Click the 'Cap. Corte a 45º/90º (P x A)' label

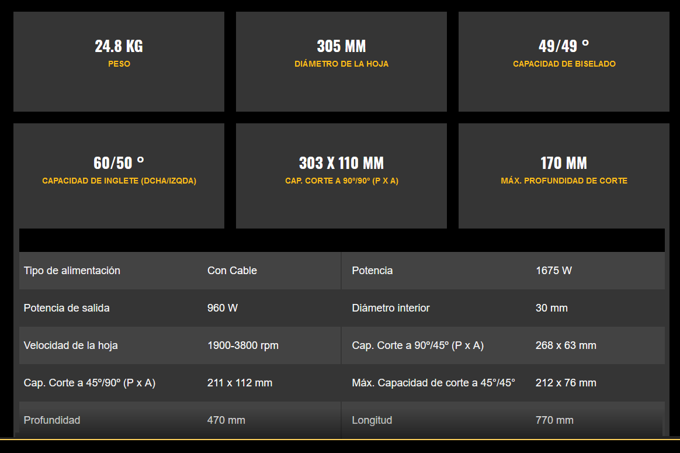pos(89,383)
